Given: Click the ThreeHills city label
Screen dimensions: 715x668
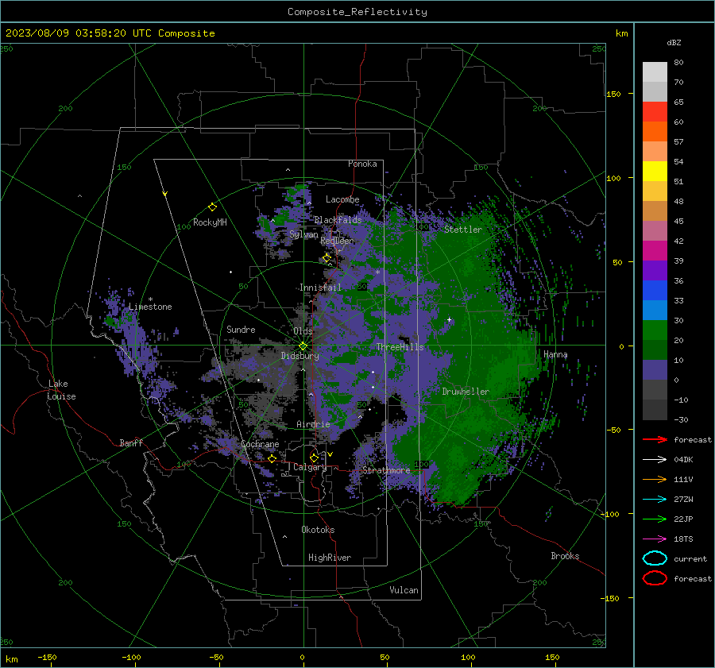Looking at the screenshot, I should click(x=400, y=347).
